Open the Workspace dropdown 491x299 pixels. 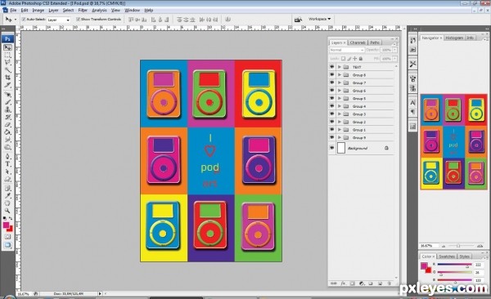coord(319,19)
